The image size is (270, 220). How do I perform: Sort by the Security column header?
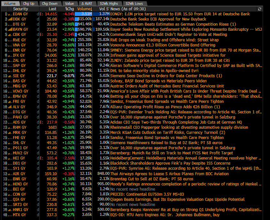point(20,9)
